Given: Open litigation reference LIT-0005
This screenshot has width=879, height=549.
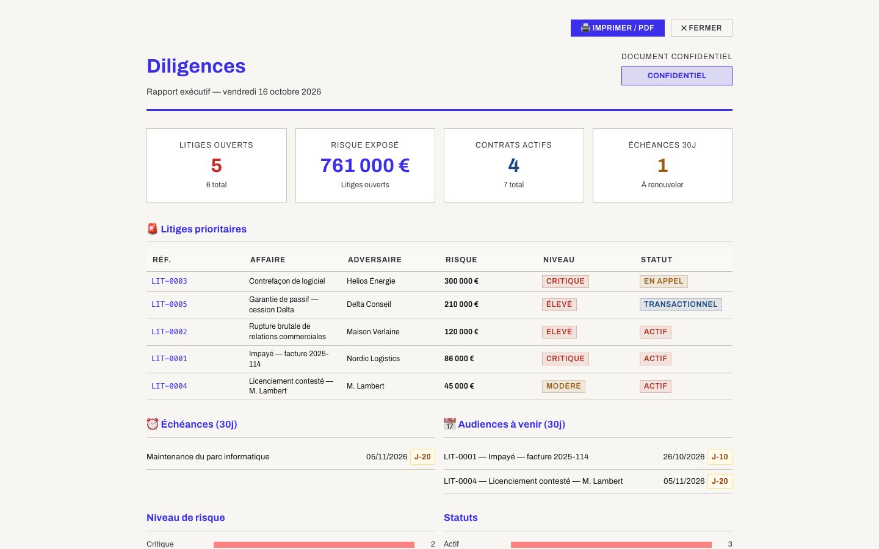Looking at the screenshot, I should [x=169, y=304].
